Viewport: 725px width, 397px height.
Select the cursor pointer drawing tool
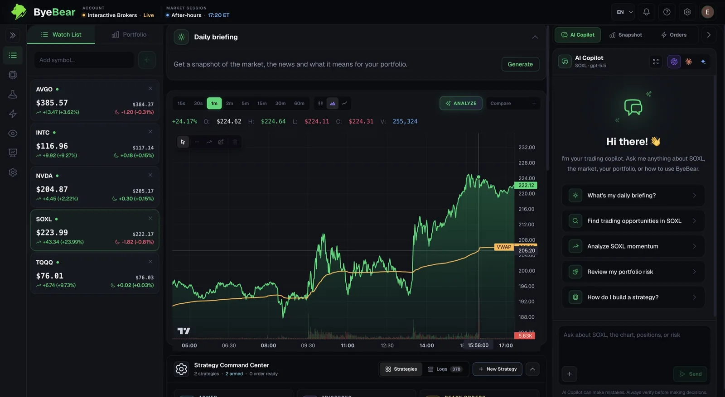point(183,142)
